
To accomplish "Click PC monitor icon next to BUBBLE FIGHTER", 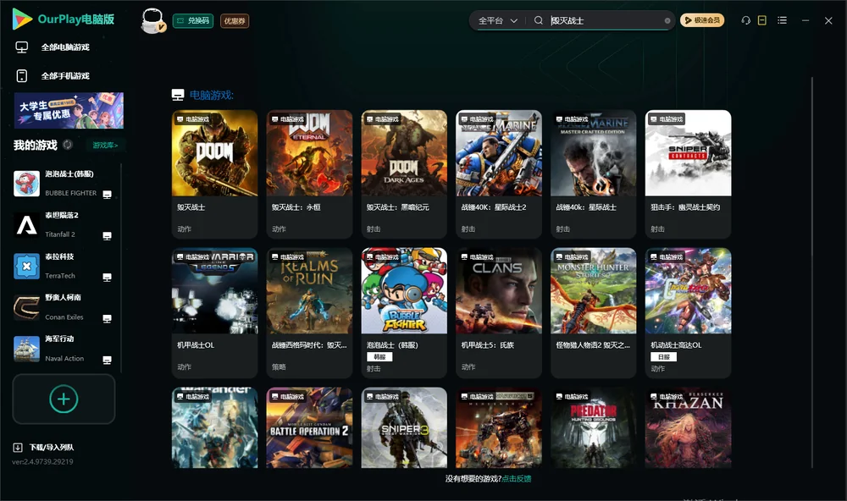I will click(x=107, y=195).
